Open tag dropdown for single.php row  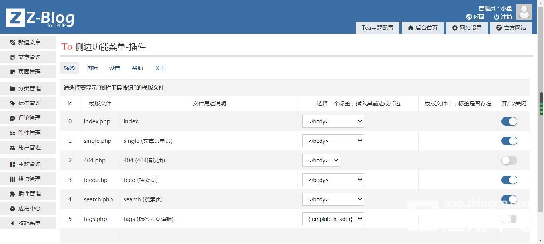(333, 141)
